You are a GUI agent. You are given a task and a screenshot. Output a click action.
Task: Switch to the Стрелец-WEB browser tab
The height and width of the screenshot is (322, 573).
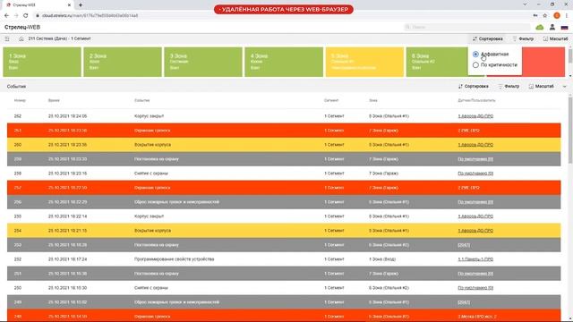pos(38,5)
